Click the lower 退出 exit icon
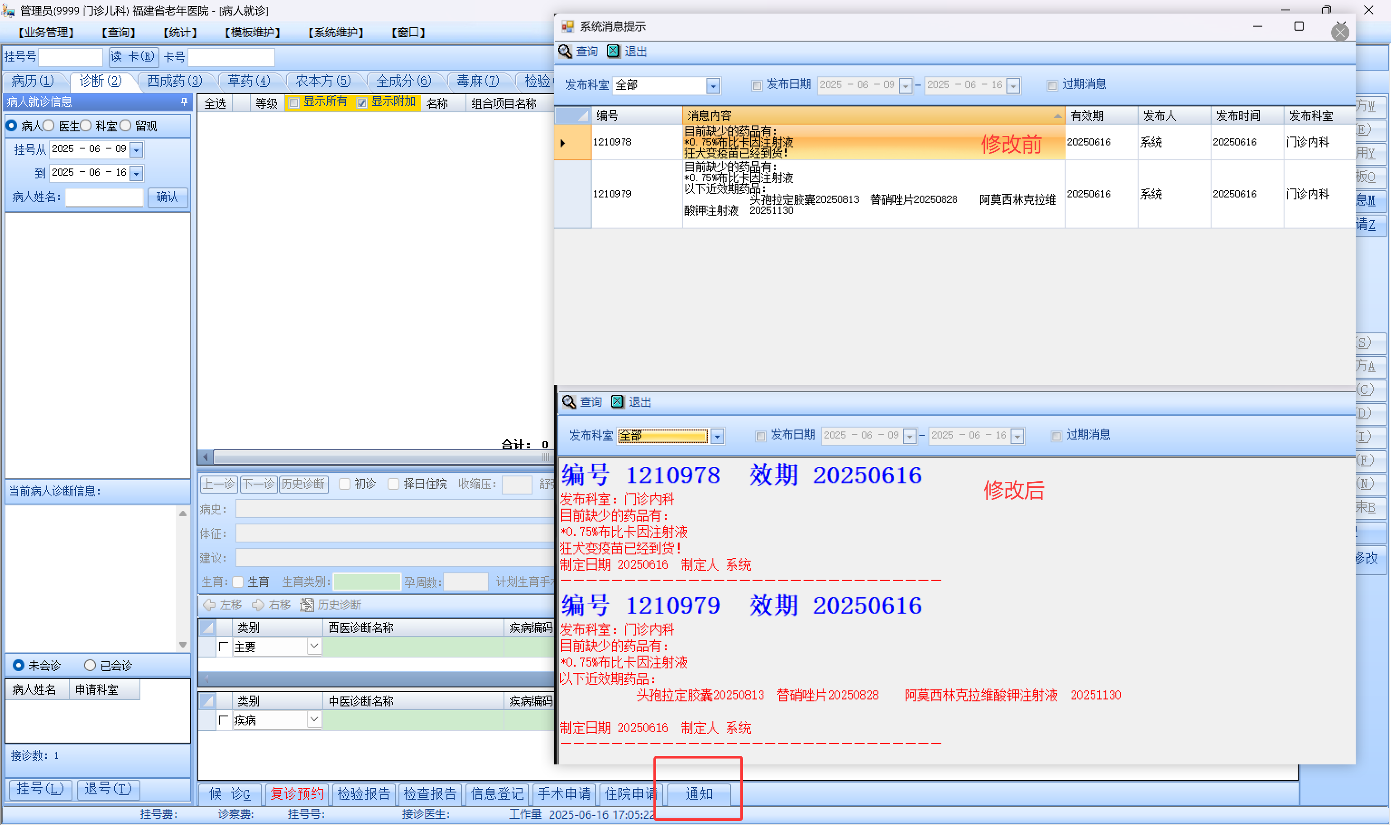This screenshot has width=1391, height=826. [618, 402]
